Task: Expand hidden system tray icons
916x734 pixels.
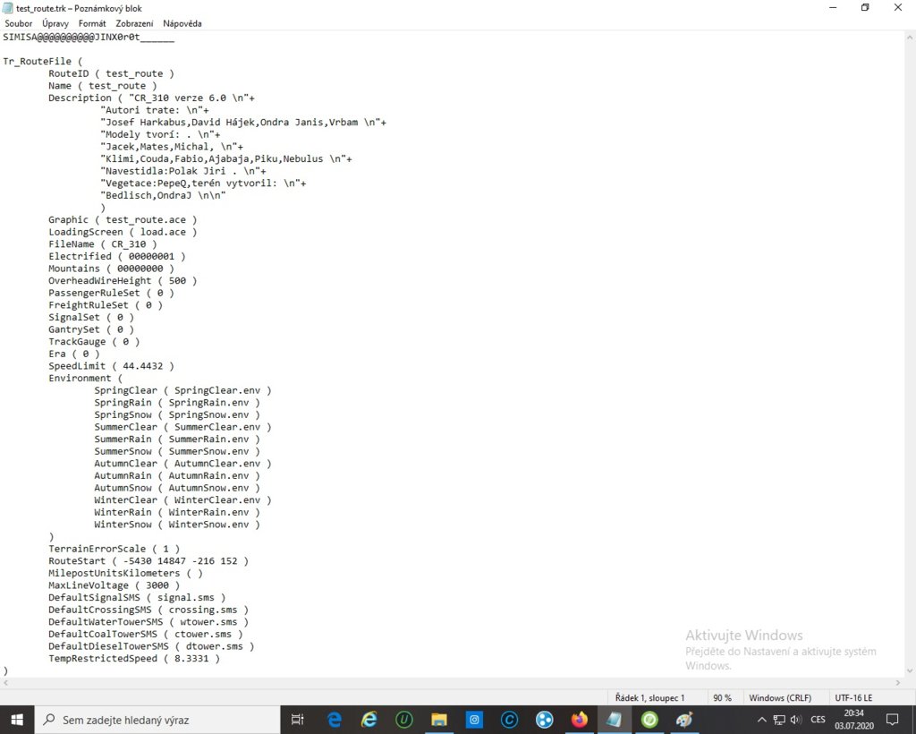Action: (761, 720)
